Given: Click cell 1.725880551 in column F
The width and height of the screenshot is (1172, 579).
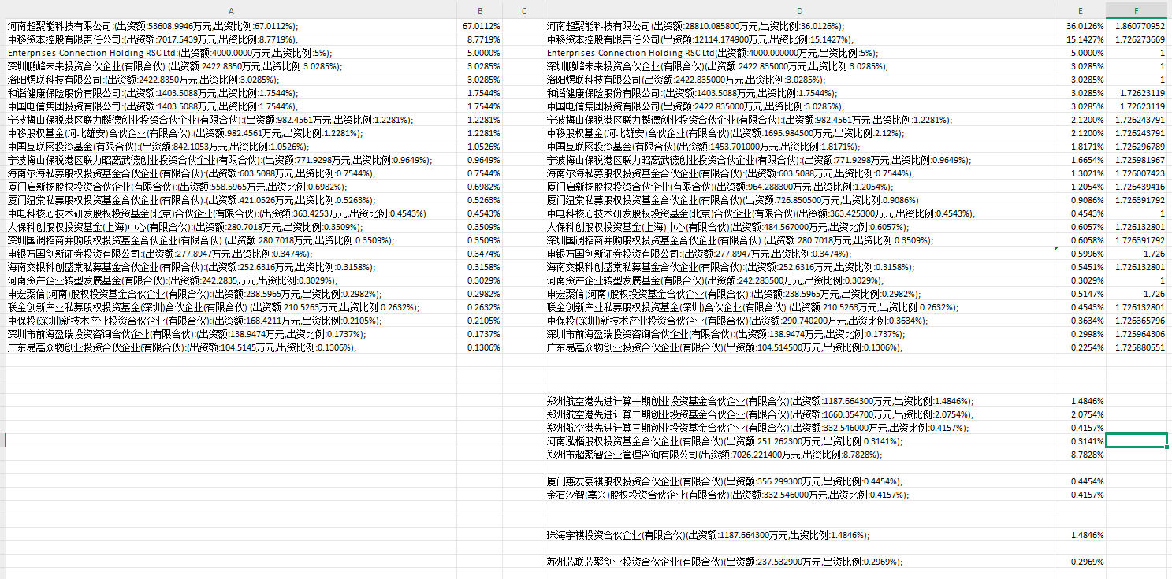Looking at the screenshot, I should click(1137, 347).
